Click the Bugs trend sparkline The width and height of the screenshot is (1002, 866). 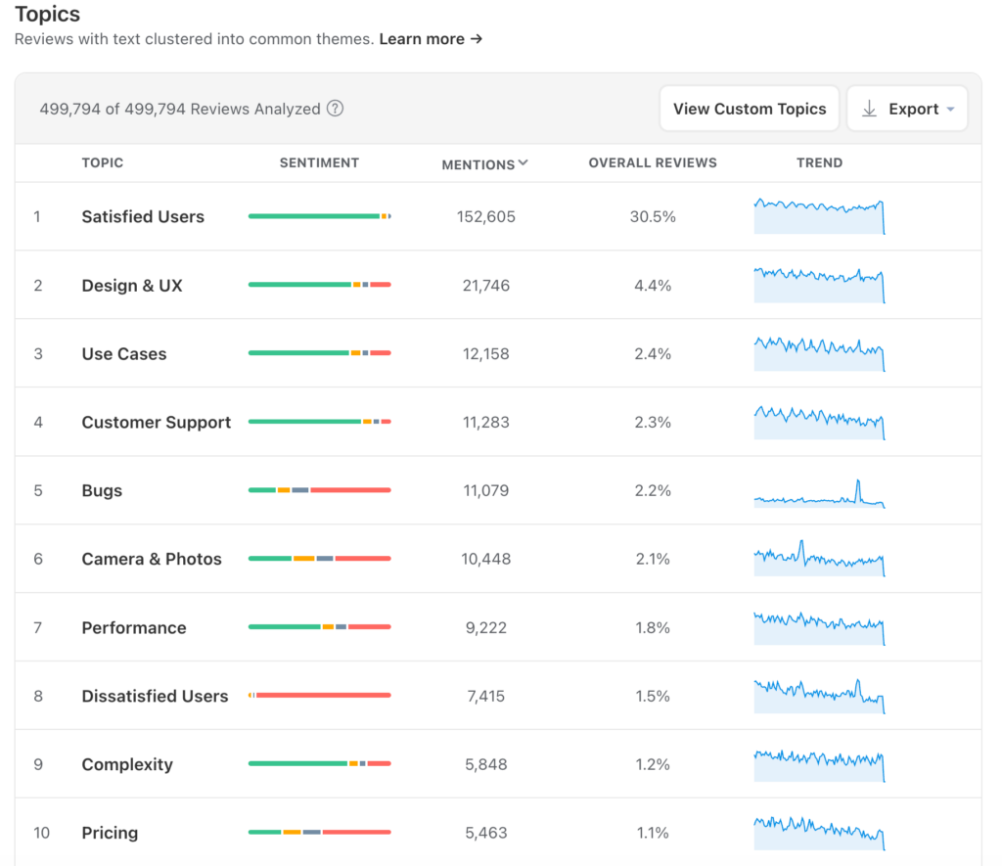point(819,492)
